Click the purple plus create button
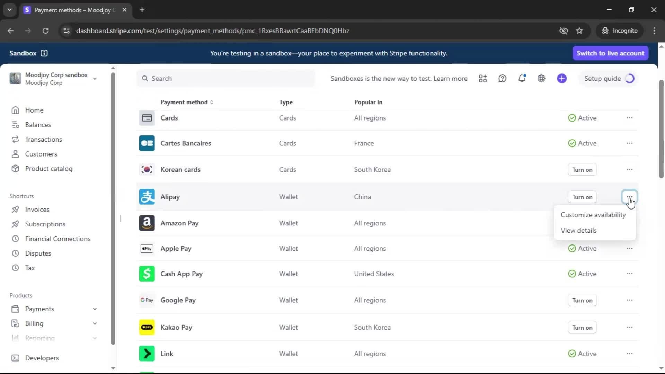 (x=562, y=79)
